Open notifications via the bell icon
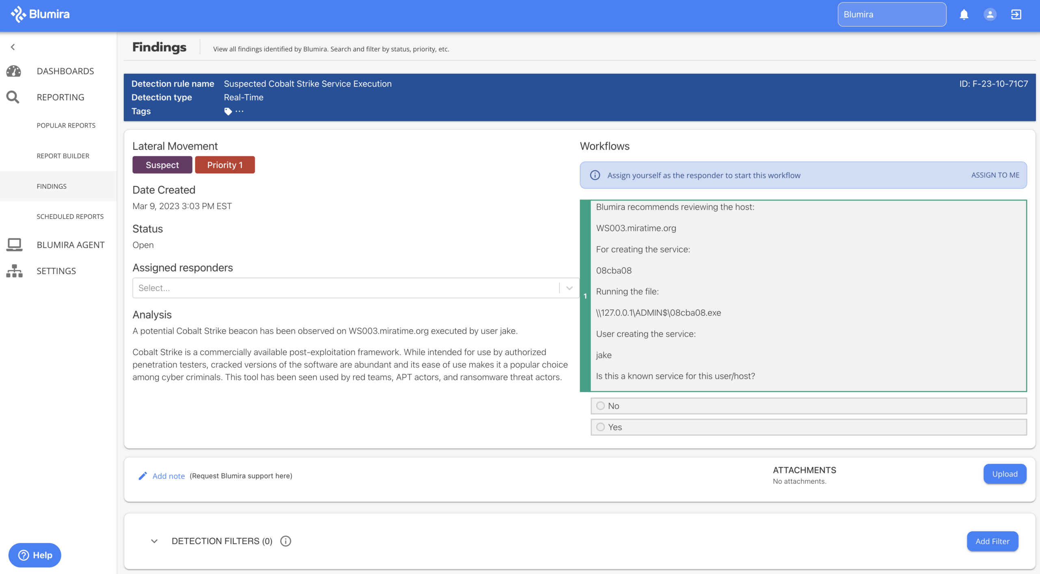This screenshot has width=1040, height=574. click(964, 14)
